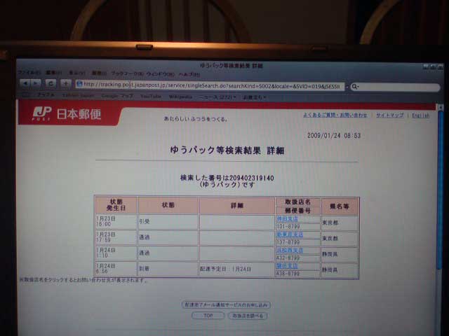Open the ウィンドウ menu

point(161,74)
